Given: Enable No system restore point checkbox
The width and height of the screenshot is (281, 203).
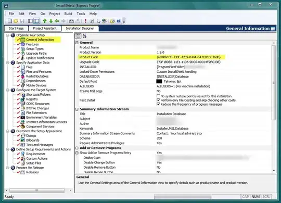Looking at the screenshot, I should coord(158,96).
